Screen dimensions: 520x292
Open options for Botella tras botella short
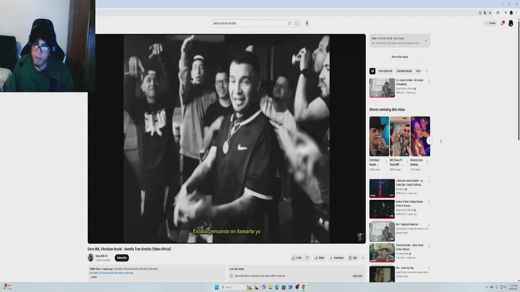coord(427,161)
